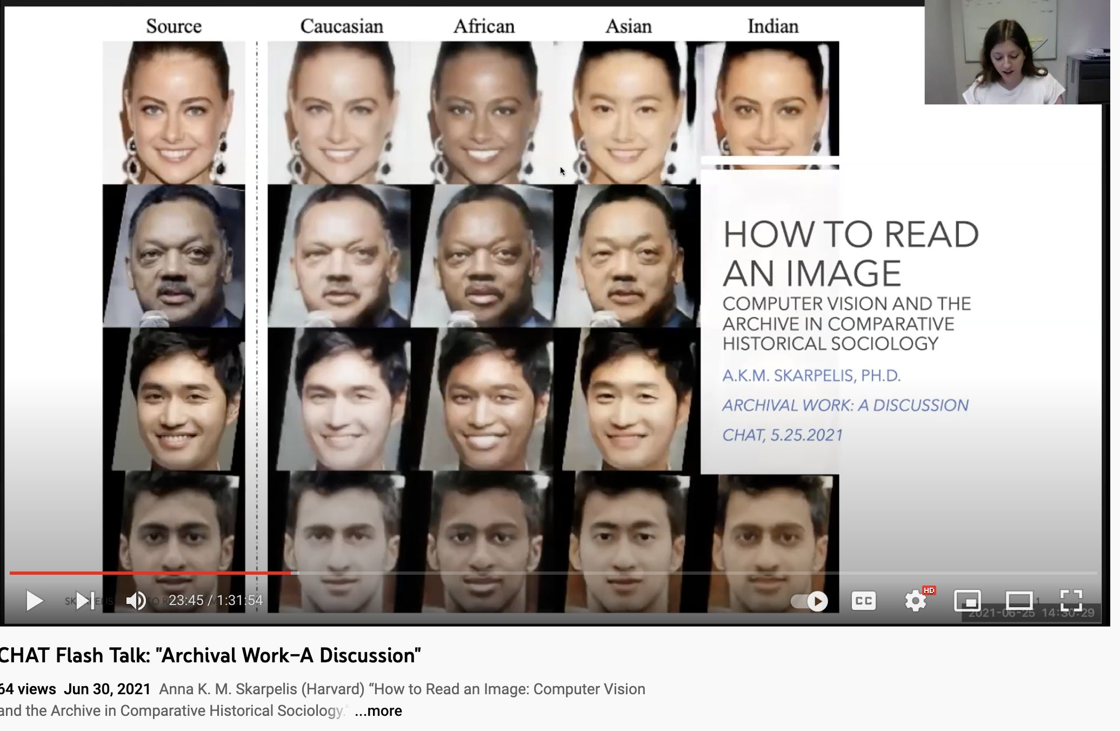This screenshot has height=731, width=1120.
Task: Skip to the next video
Action: pyautogui.click(x=85, y=601)
